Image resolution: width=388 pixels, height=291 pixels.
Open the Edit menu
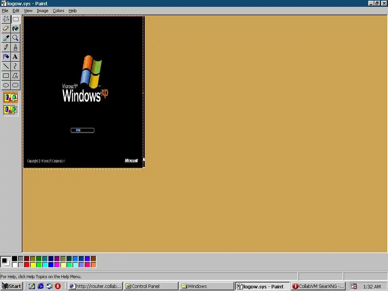coord(16,11)
